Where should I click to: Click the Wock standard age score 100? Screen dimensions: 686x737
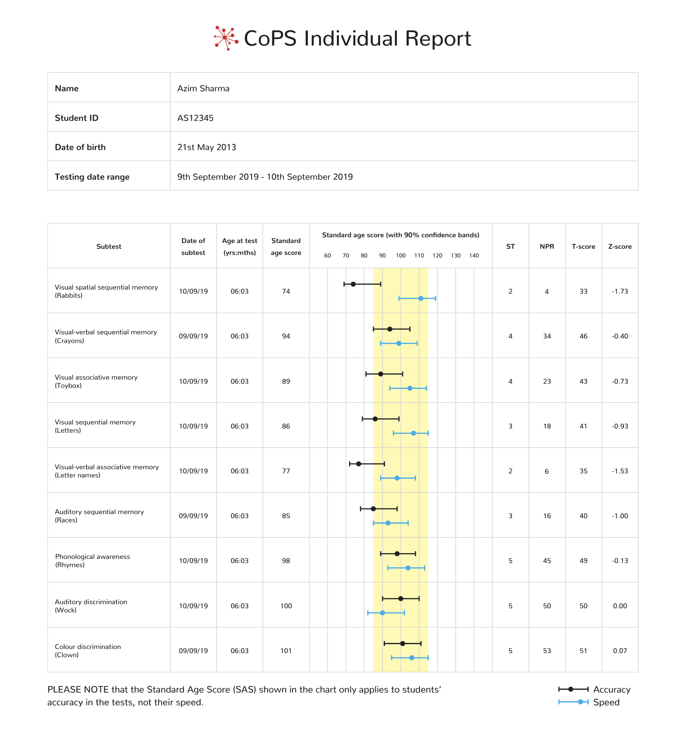click(x=286, y=606)
